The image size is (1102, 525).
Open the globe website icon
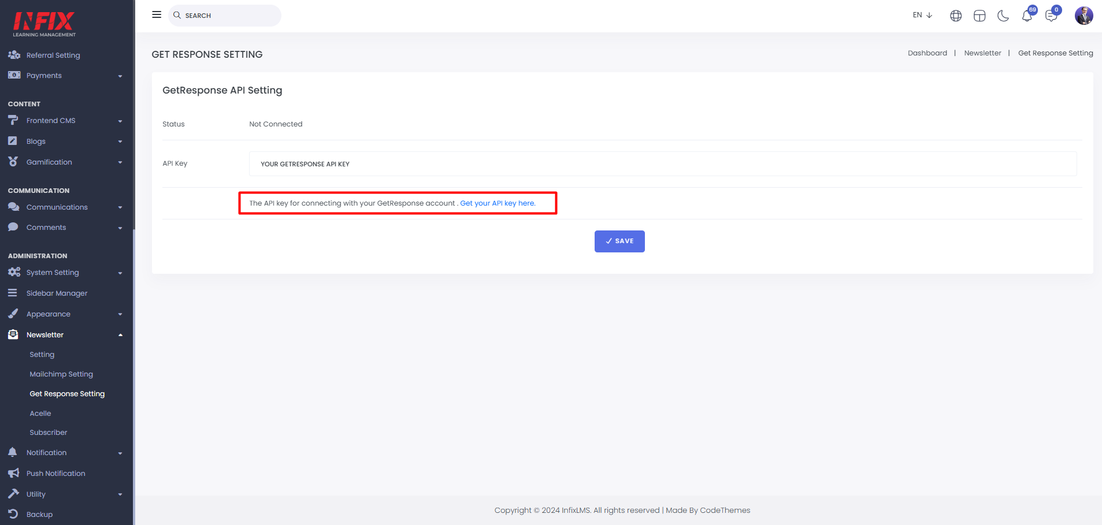pyautogui.click(x=956, y=16)
